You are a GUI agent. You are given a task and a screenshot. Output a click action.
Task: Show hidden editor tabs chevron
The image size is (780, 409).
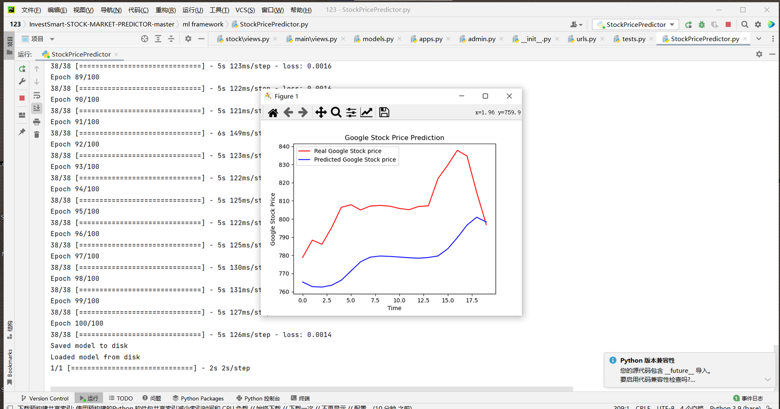click(759, 39)
